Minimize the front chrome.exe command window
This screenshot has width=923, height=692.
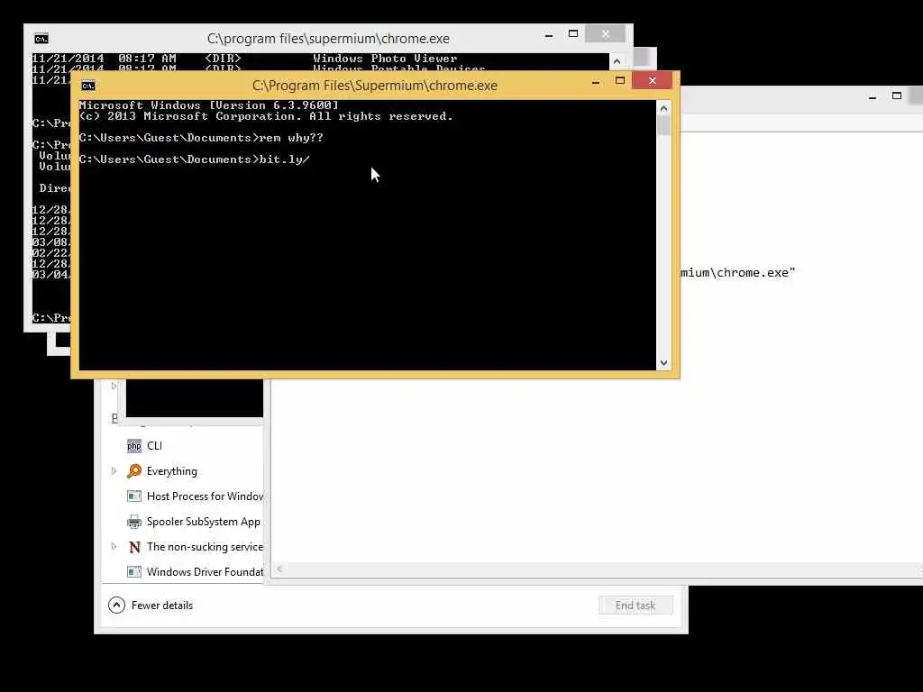(596, 82)
